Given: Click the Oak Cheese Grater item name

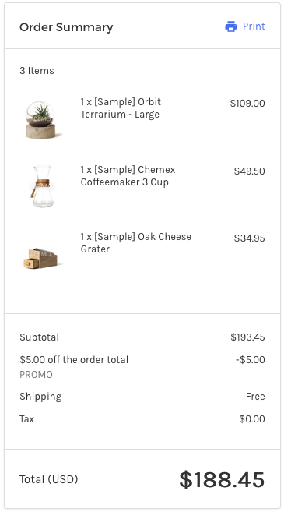Looking at the screenshot, I should pos(135,242).
